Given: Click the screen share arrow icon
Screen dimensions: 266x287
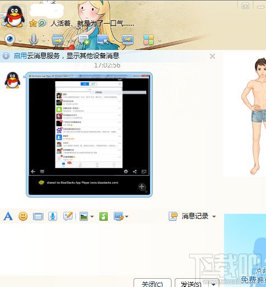Looking at the screenshot, I should tap(128, 40).
